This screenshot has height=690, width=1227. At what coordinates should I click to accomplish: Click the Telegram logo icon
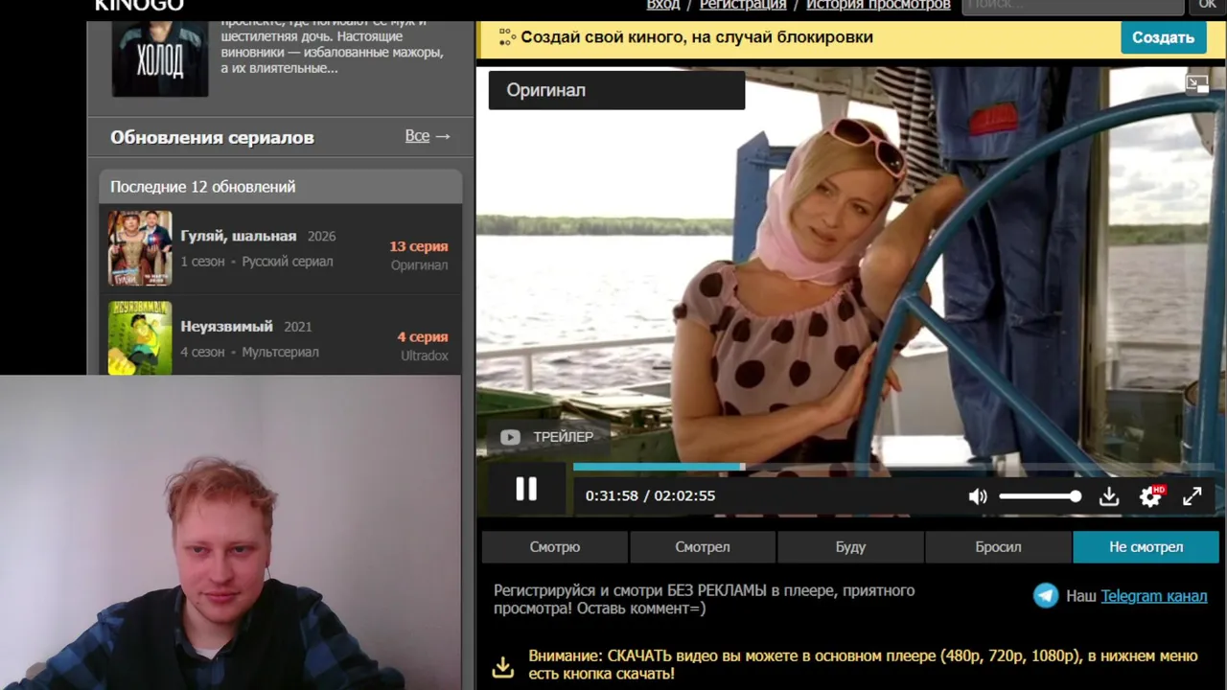(1046, 596)
